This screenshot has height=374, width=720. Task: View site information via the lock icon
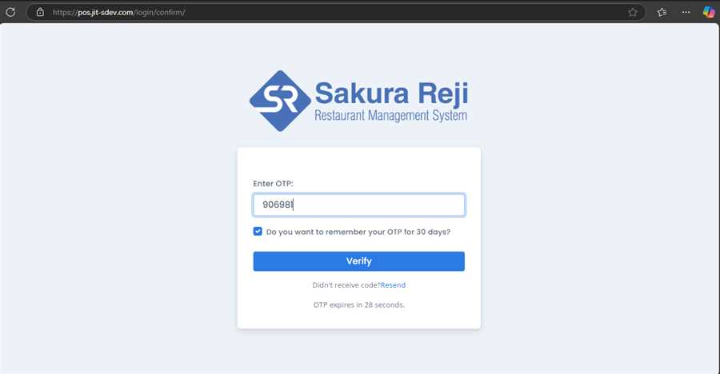(x=40, y=12)
